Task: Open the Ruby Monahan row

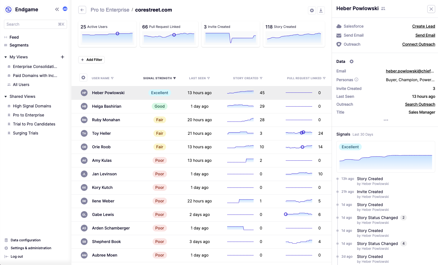Action: (201, 120)
